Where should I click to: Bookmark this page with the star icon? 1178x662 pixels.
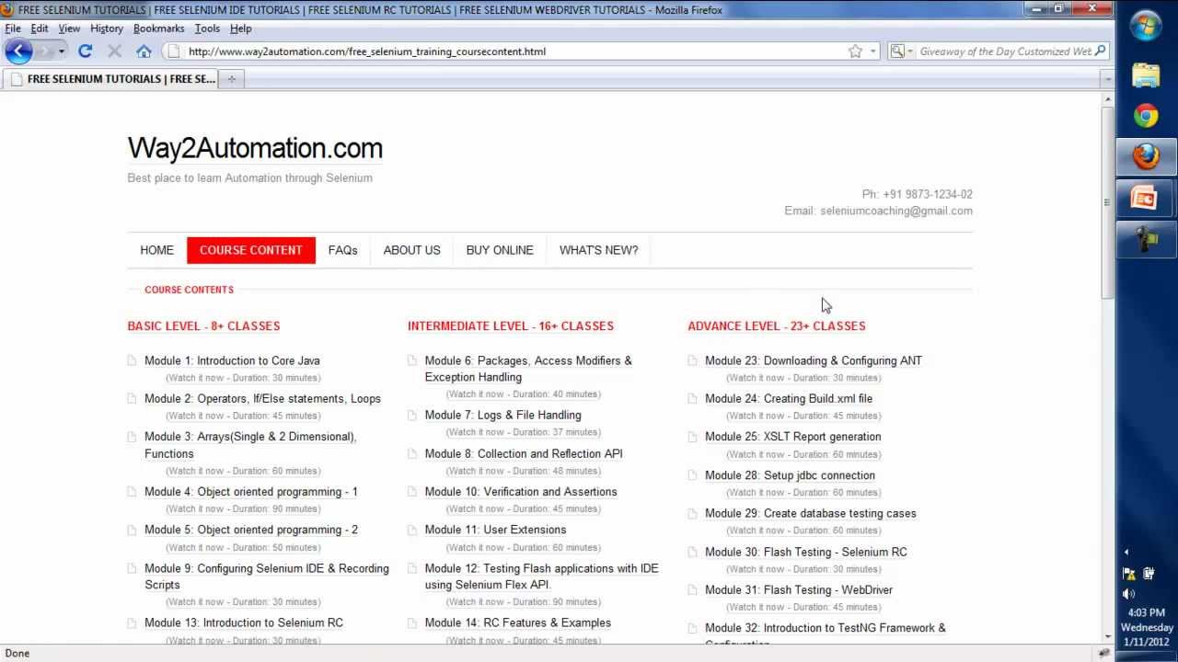[855, 51]
